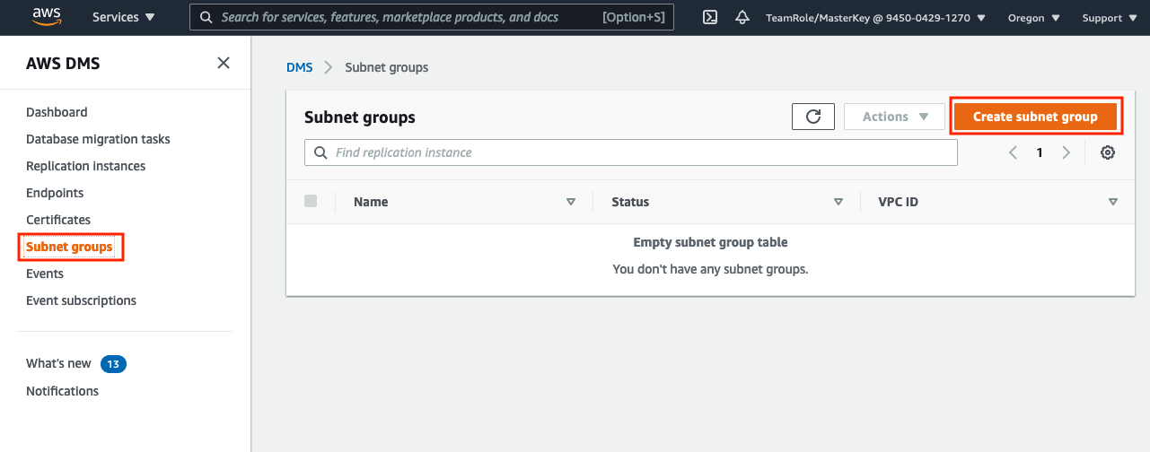This screenshot has height=452, width=1150.
Task: Toggle the select-all checkbox in table header
Action: click(x=311, y=201)
